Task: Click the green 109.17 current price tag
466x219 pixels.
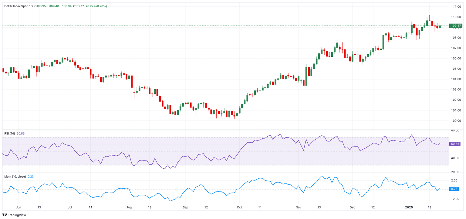Action: click(x=456, y=26)
